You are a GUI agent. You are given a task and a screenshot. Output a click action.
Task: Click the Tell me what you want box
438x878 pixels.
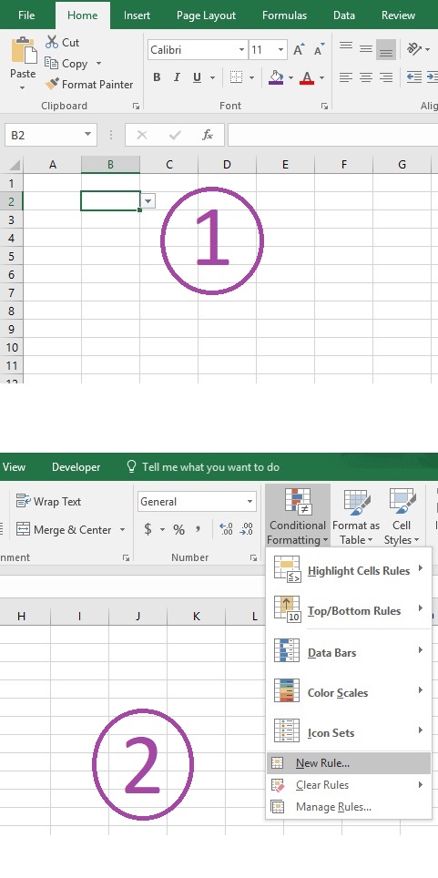(x=203, y=467)
